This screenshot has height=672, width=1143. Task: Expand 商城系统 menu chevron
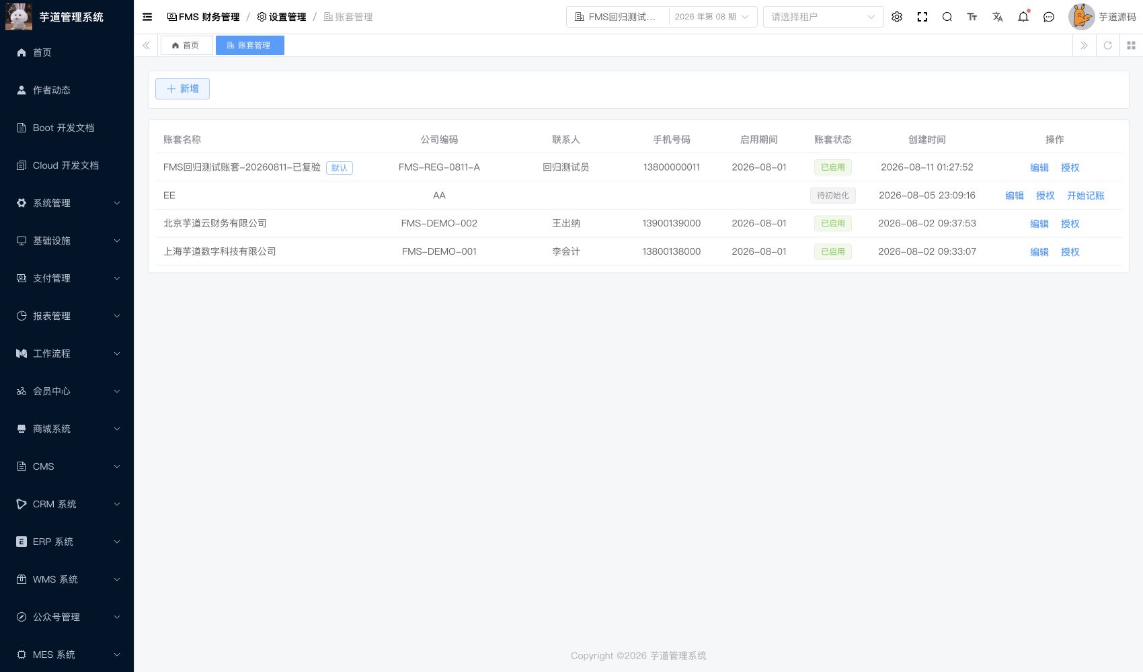tap(117, 429)
